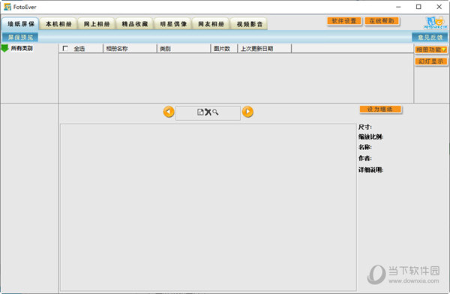This screenshot has height=294, width=450.
Task: Select 所有类别 in the category tree
Action: click(22, 48)
